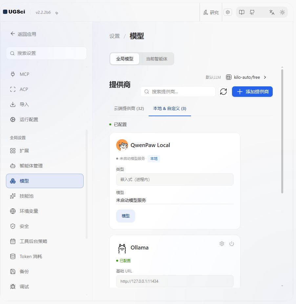
Task: Toggle Ollama power button
Action: (x=232, y=244)
